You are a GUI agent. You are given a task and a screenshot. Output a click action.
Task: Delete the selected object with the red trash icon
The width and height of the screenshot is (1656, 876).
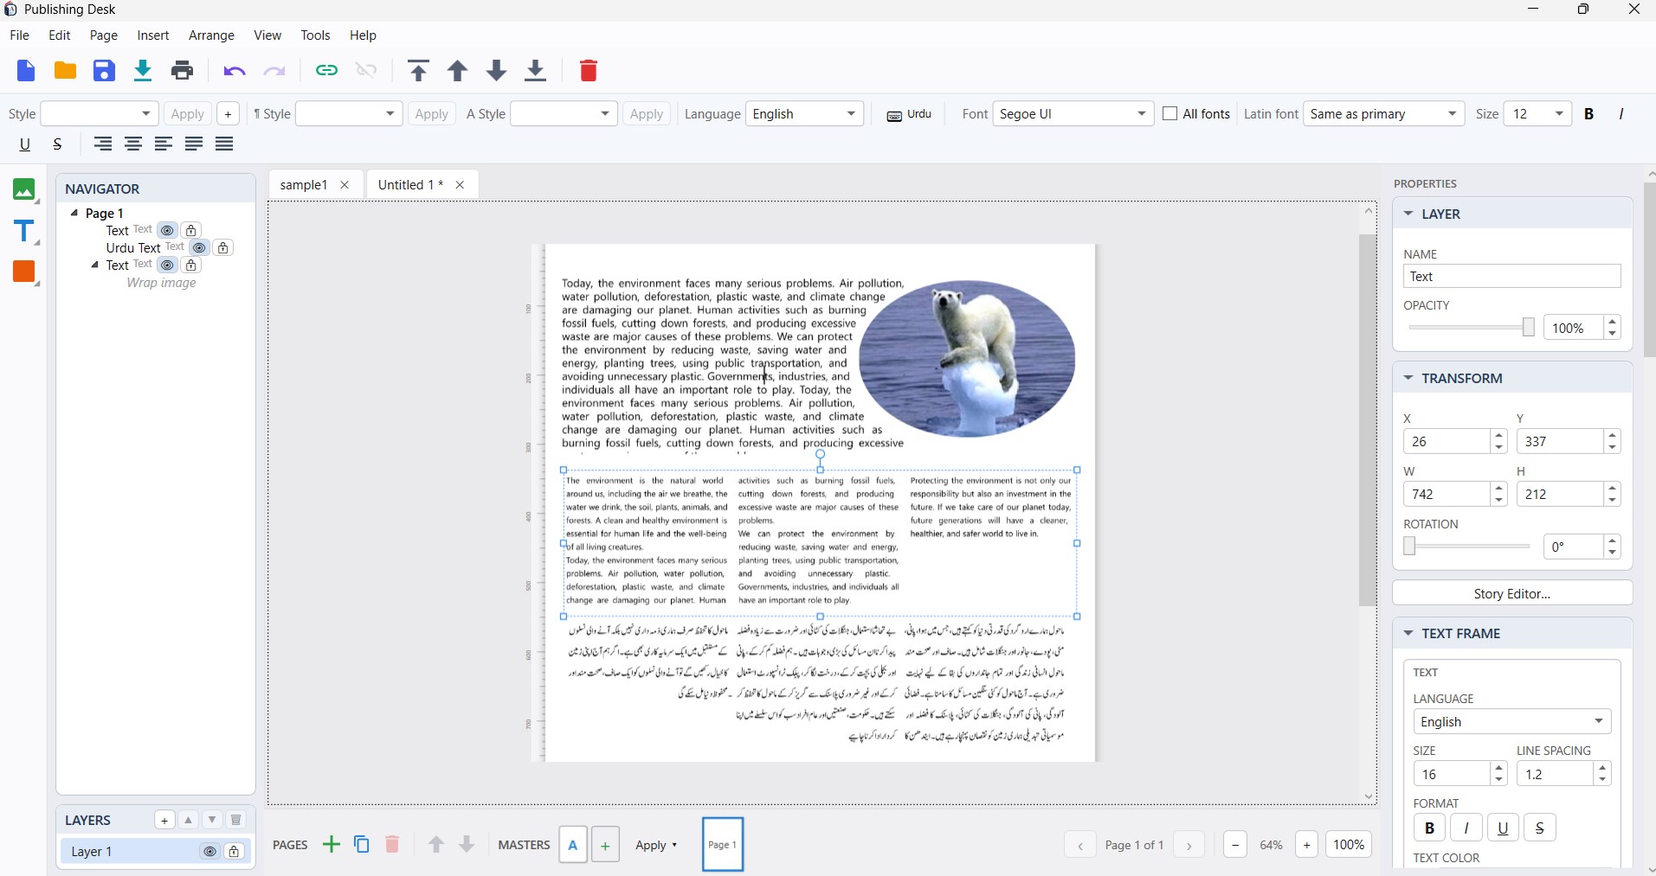(589, 71)
